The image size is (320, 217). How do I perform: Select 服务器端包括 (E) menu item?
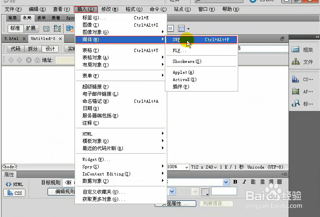[x=121, y=116]
